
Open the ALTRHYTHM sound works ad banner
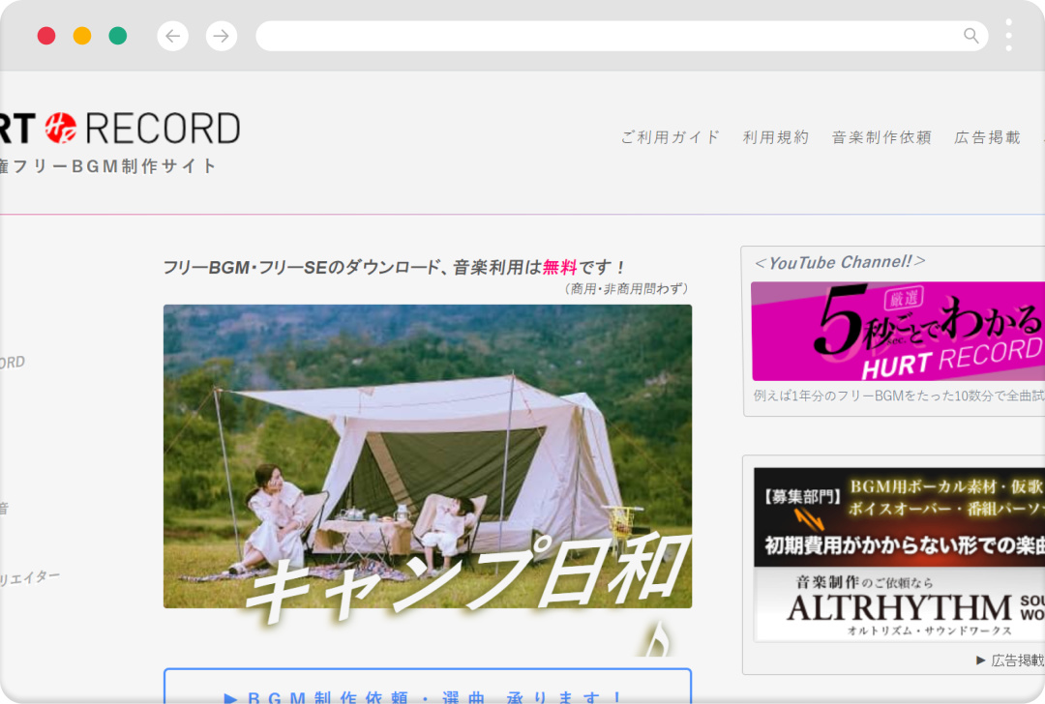[x=899, y=604]
